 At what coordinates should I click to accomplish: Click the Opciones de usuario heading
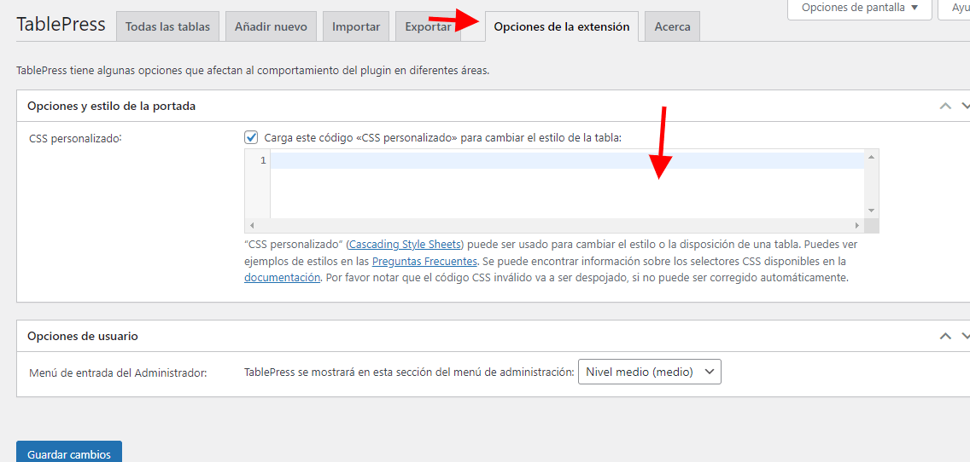point(82,336)
